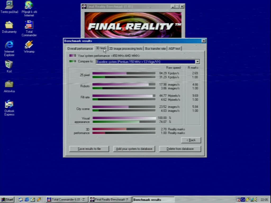Open 2D image processing tests tab
The width and height of the screenshot is (271, 203).
pos(126,49)
